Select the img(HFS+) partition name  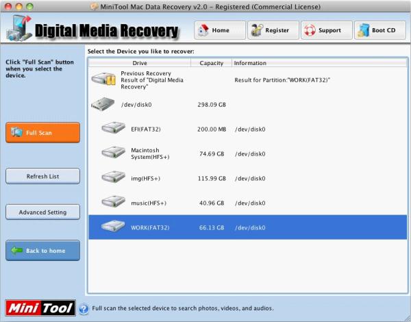145,178
